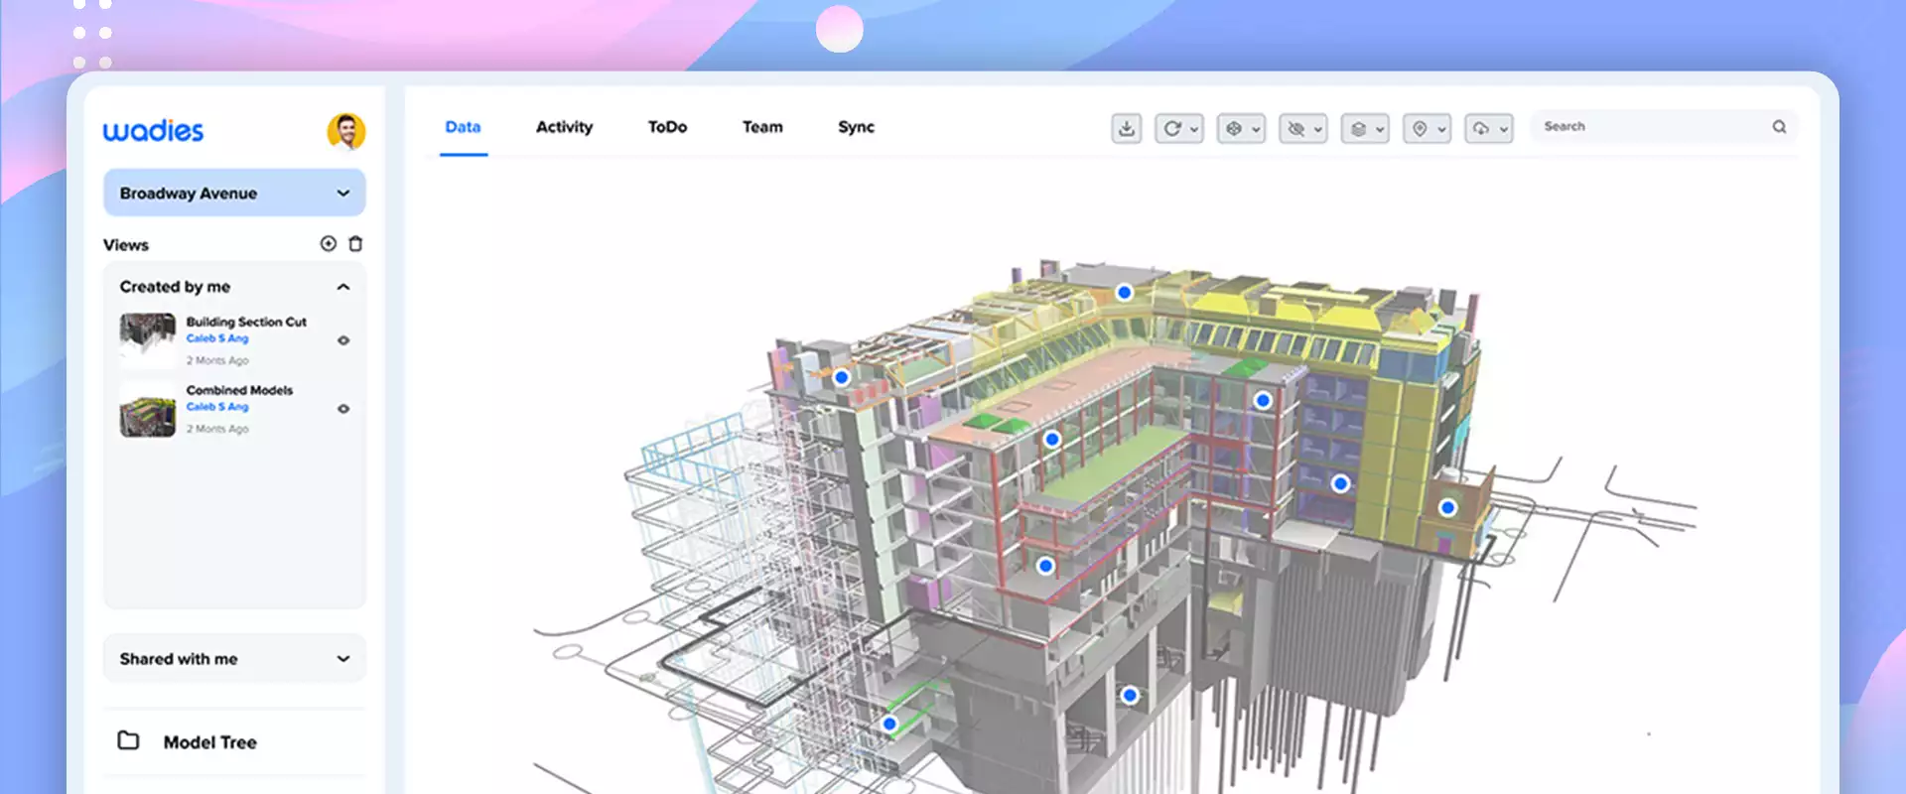Click the refresh/rotate arrow toolbar icon

(x=1172, y=128)
